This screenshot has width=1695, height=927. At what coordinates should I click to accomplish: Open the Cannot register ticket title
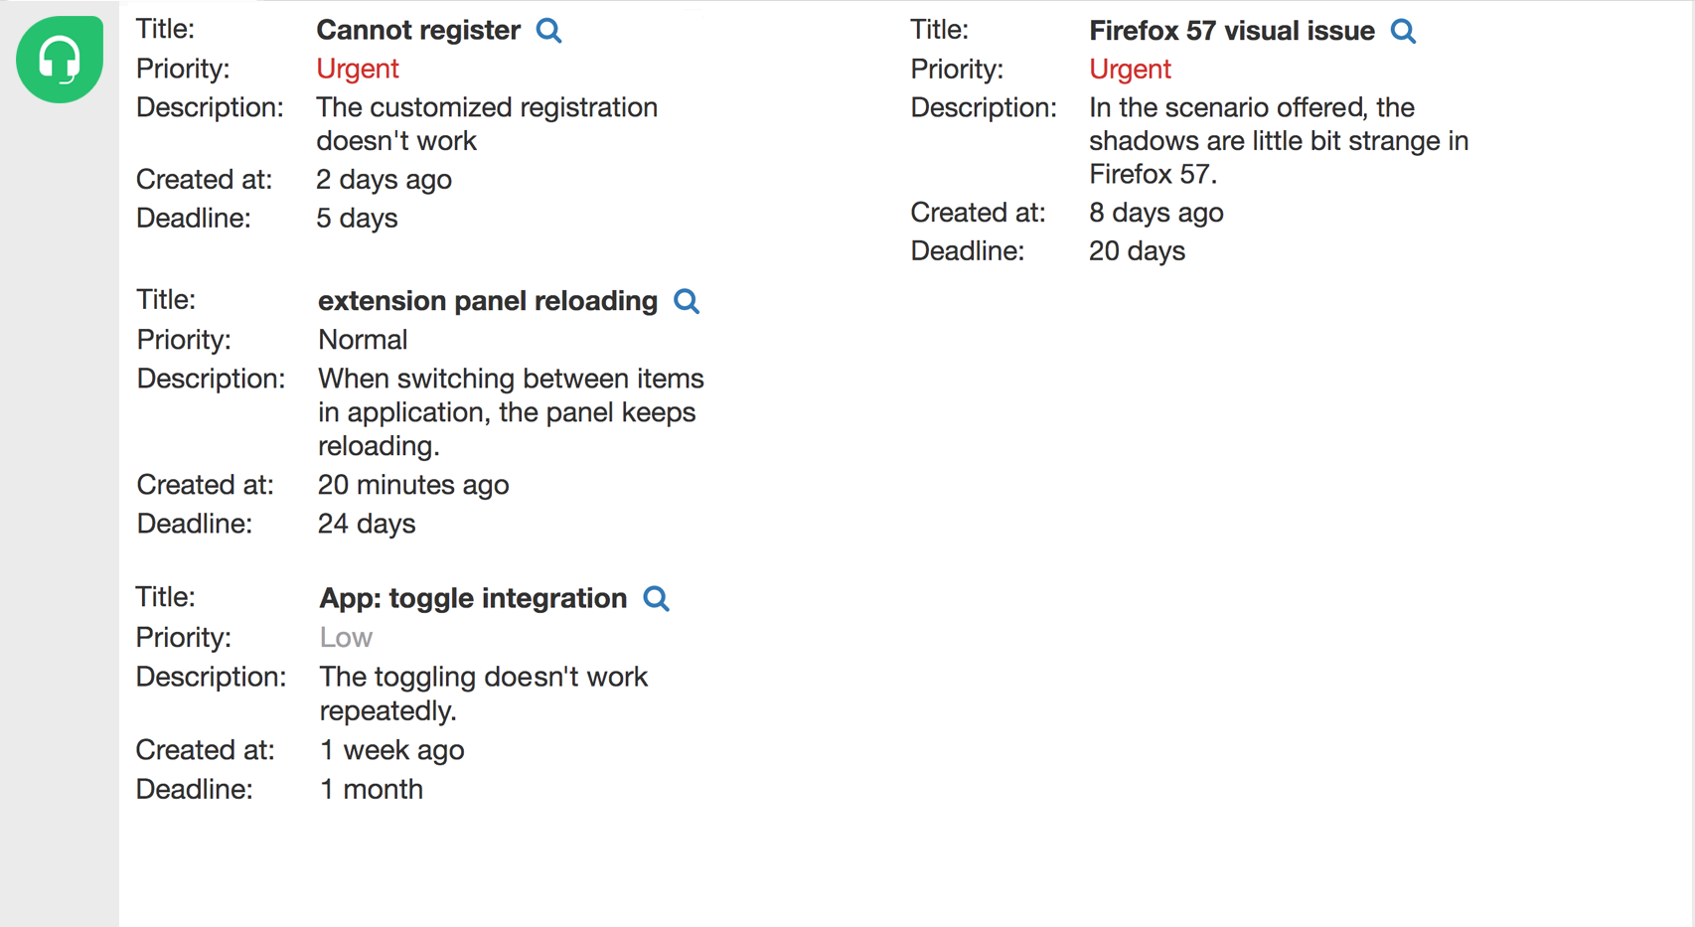[418, 30]
